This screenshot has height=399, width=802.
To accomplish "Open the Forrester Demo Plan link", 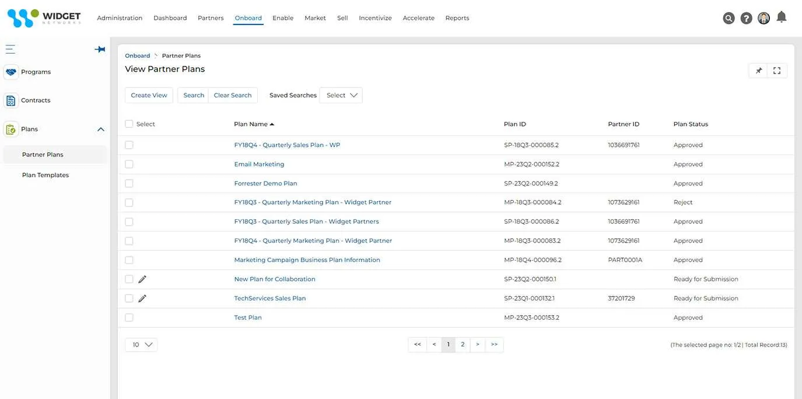I will [x=265, y=184].
